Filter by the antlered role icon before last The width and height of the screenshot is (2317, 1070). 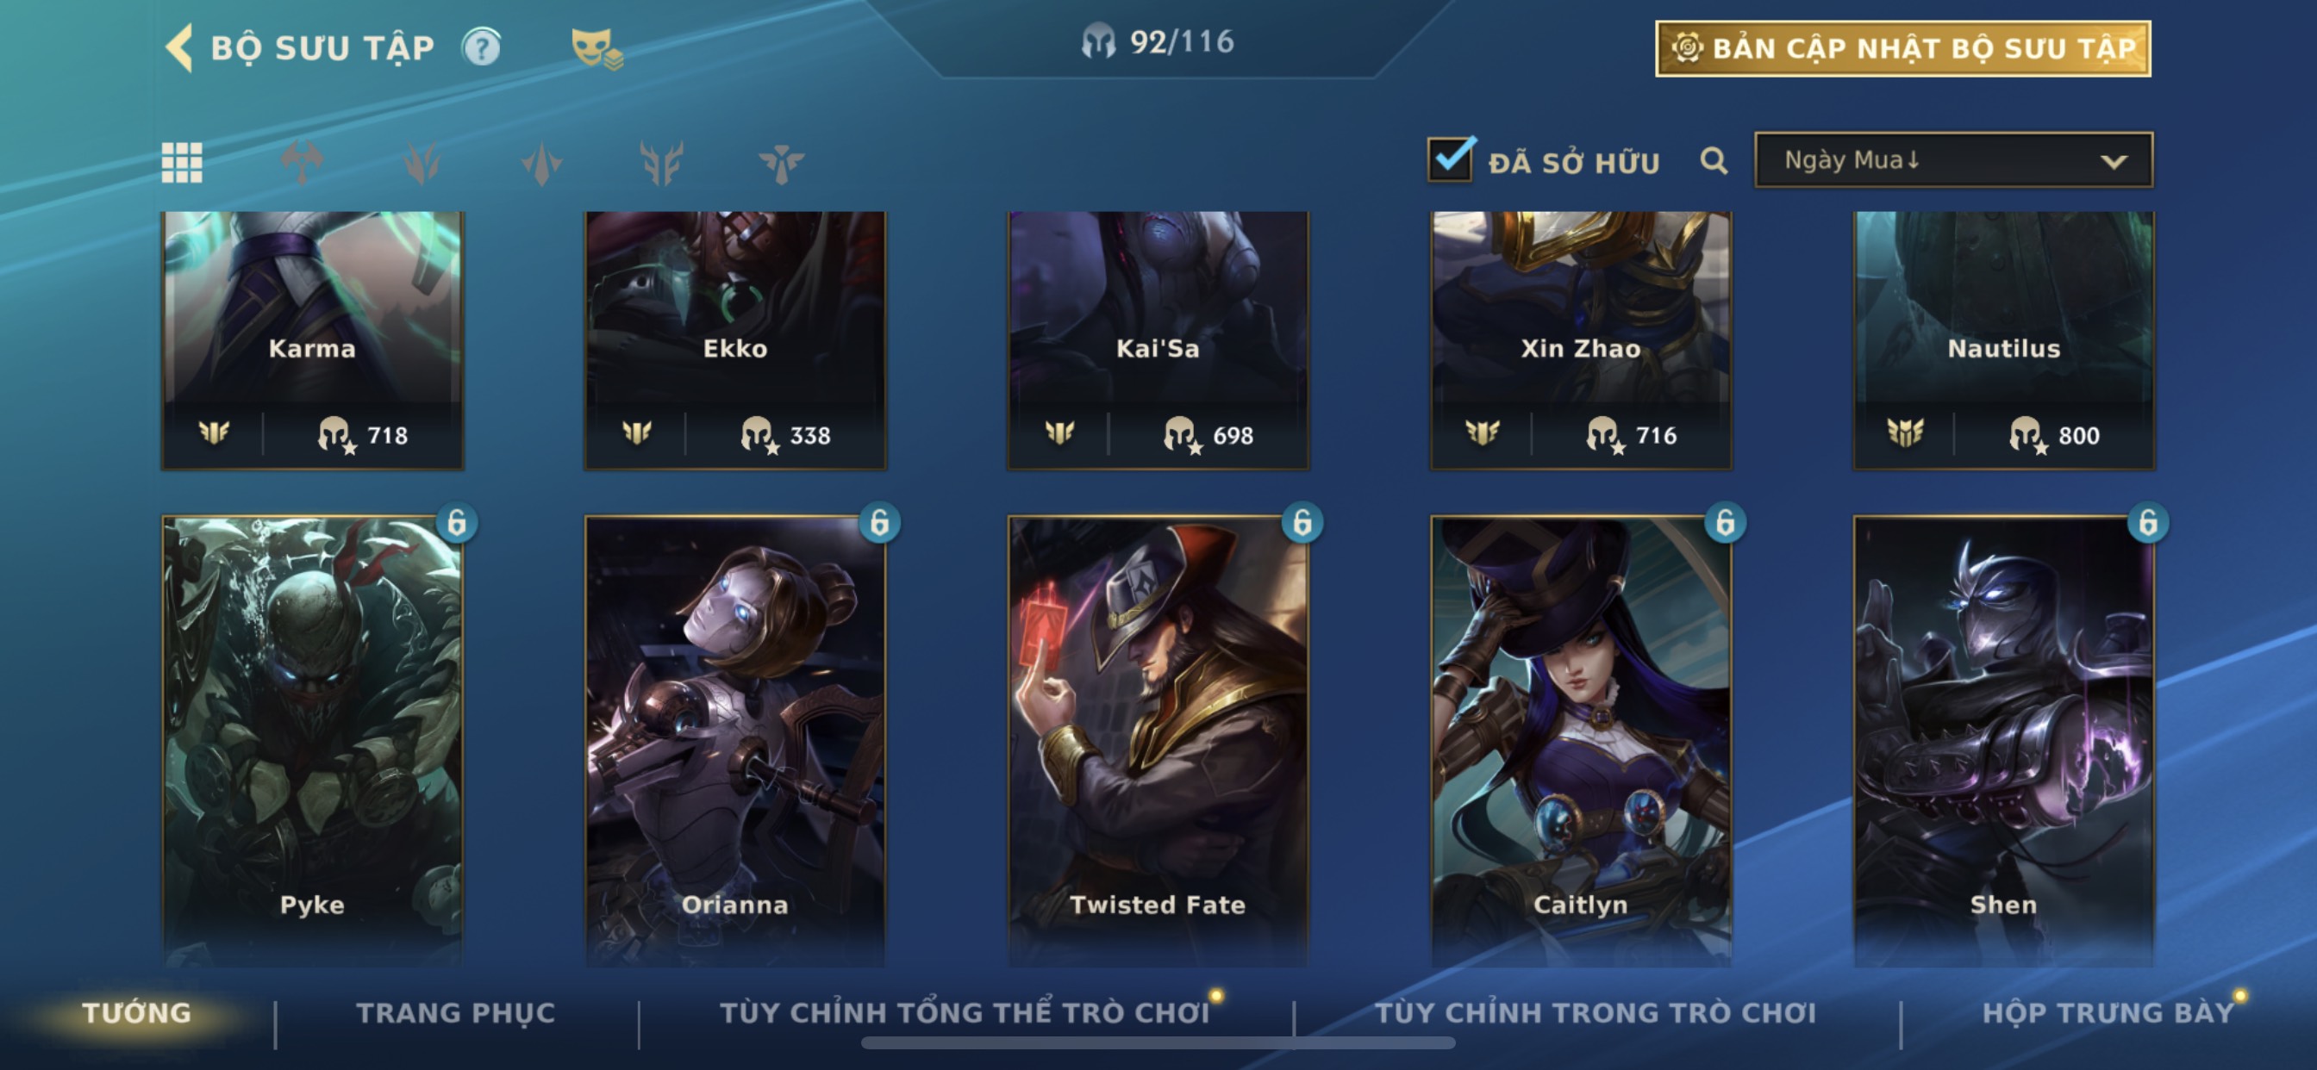point(661,163)
